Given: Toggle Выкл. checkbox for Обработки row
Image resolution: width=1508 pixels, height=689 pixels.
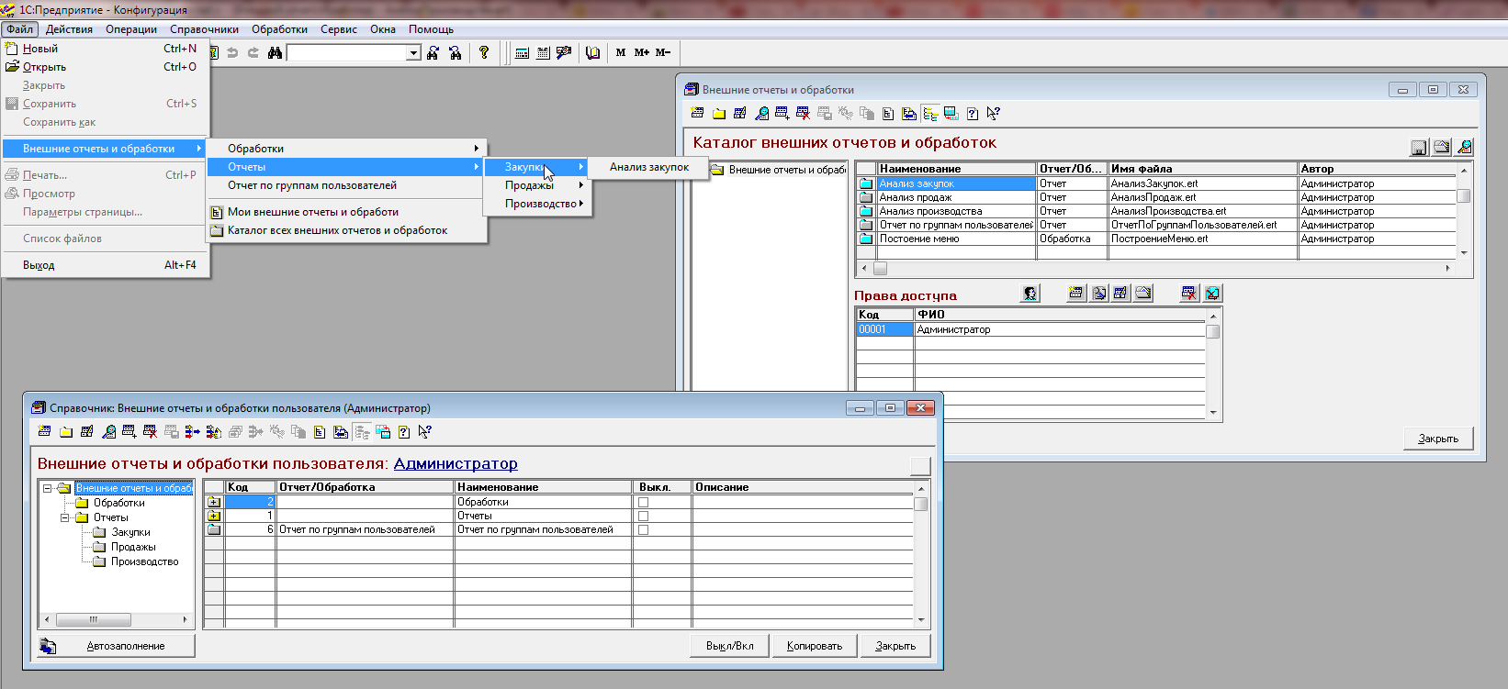Looking at the screenshot, I should click(643, 502).
